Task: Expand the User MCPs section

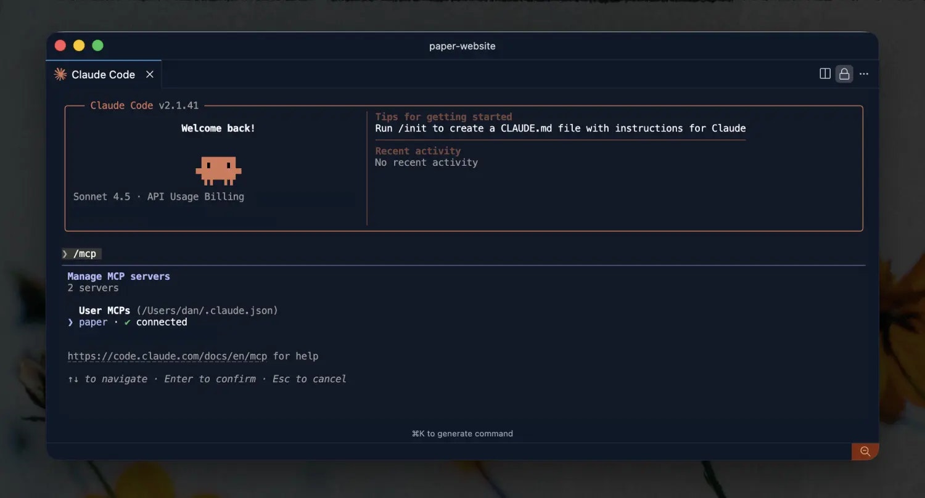Action: click(104, 310)
